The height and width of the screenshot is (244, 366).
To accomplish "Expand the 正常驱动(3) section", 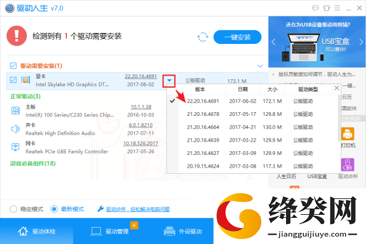I will pos(25,96).
